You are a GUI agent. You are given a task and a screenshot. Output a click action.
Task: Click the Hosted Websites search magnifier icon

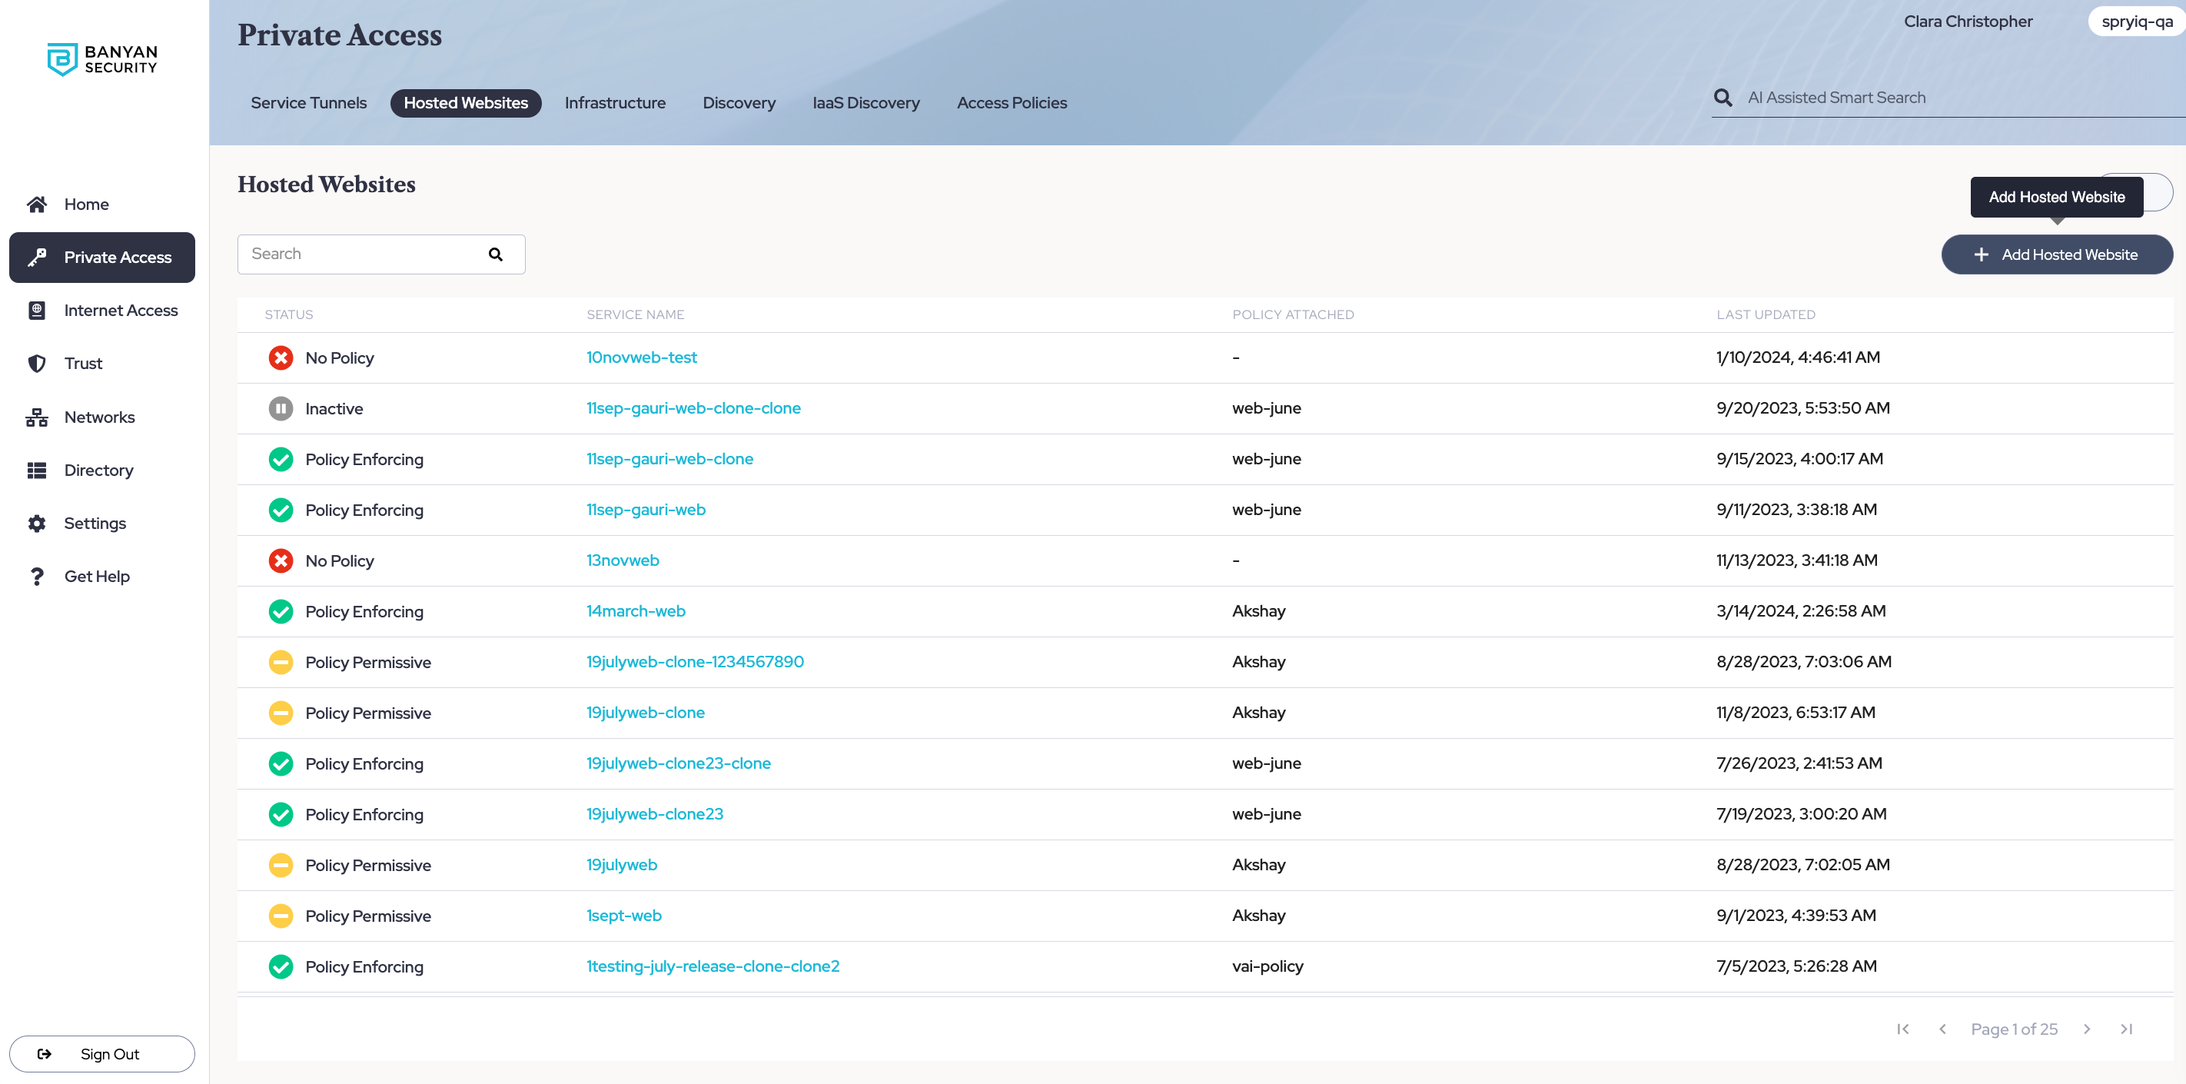coord(496,254)
